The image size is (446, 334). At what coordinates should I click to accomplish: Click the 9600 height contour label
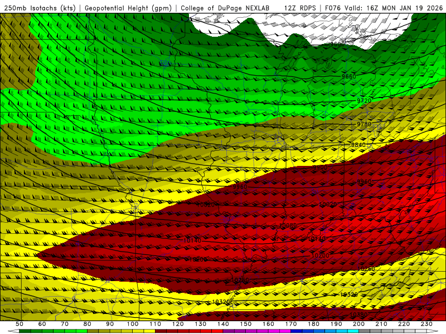337,44
